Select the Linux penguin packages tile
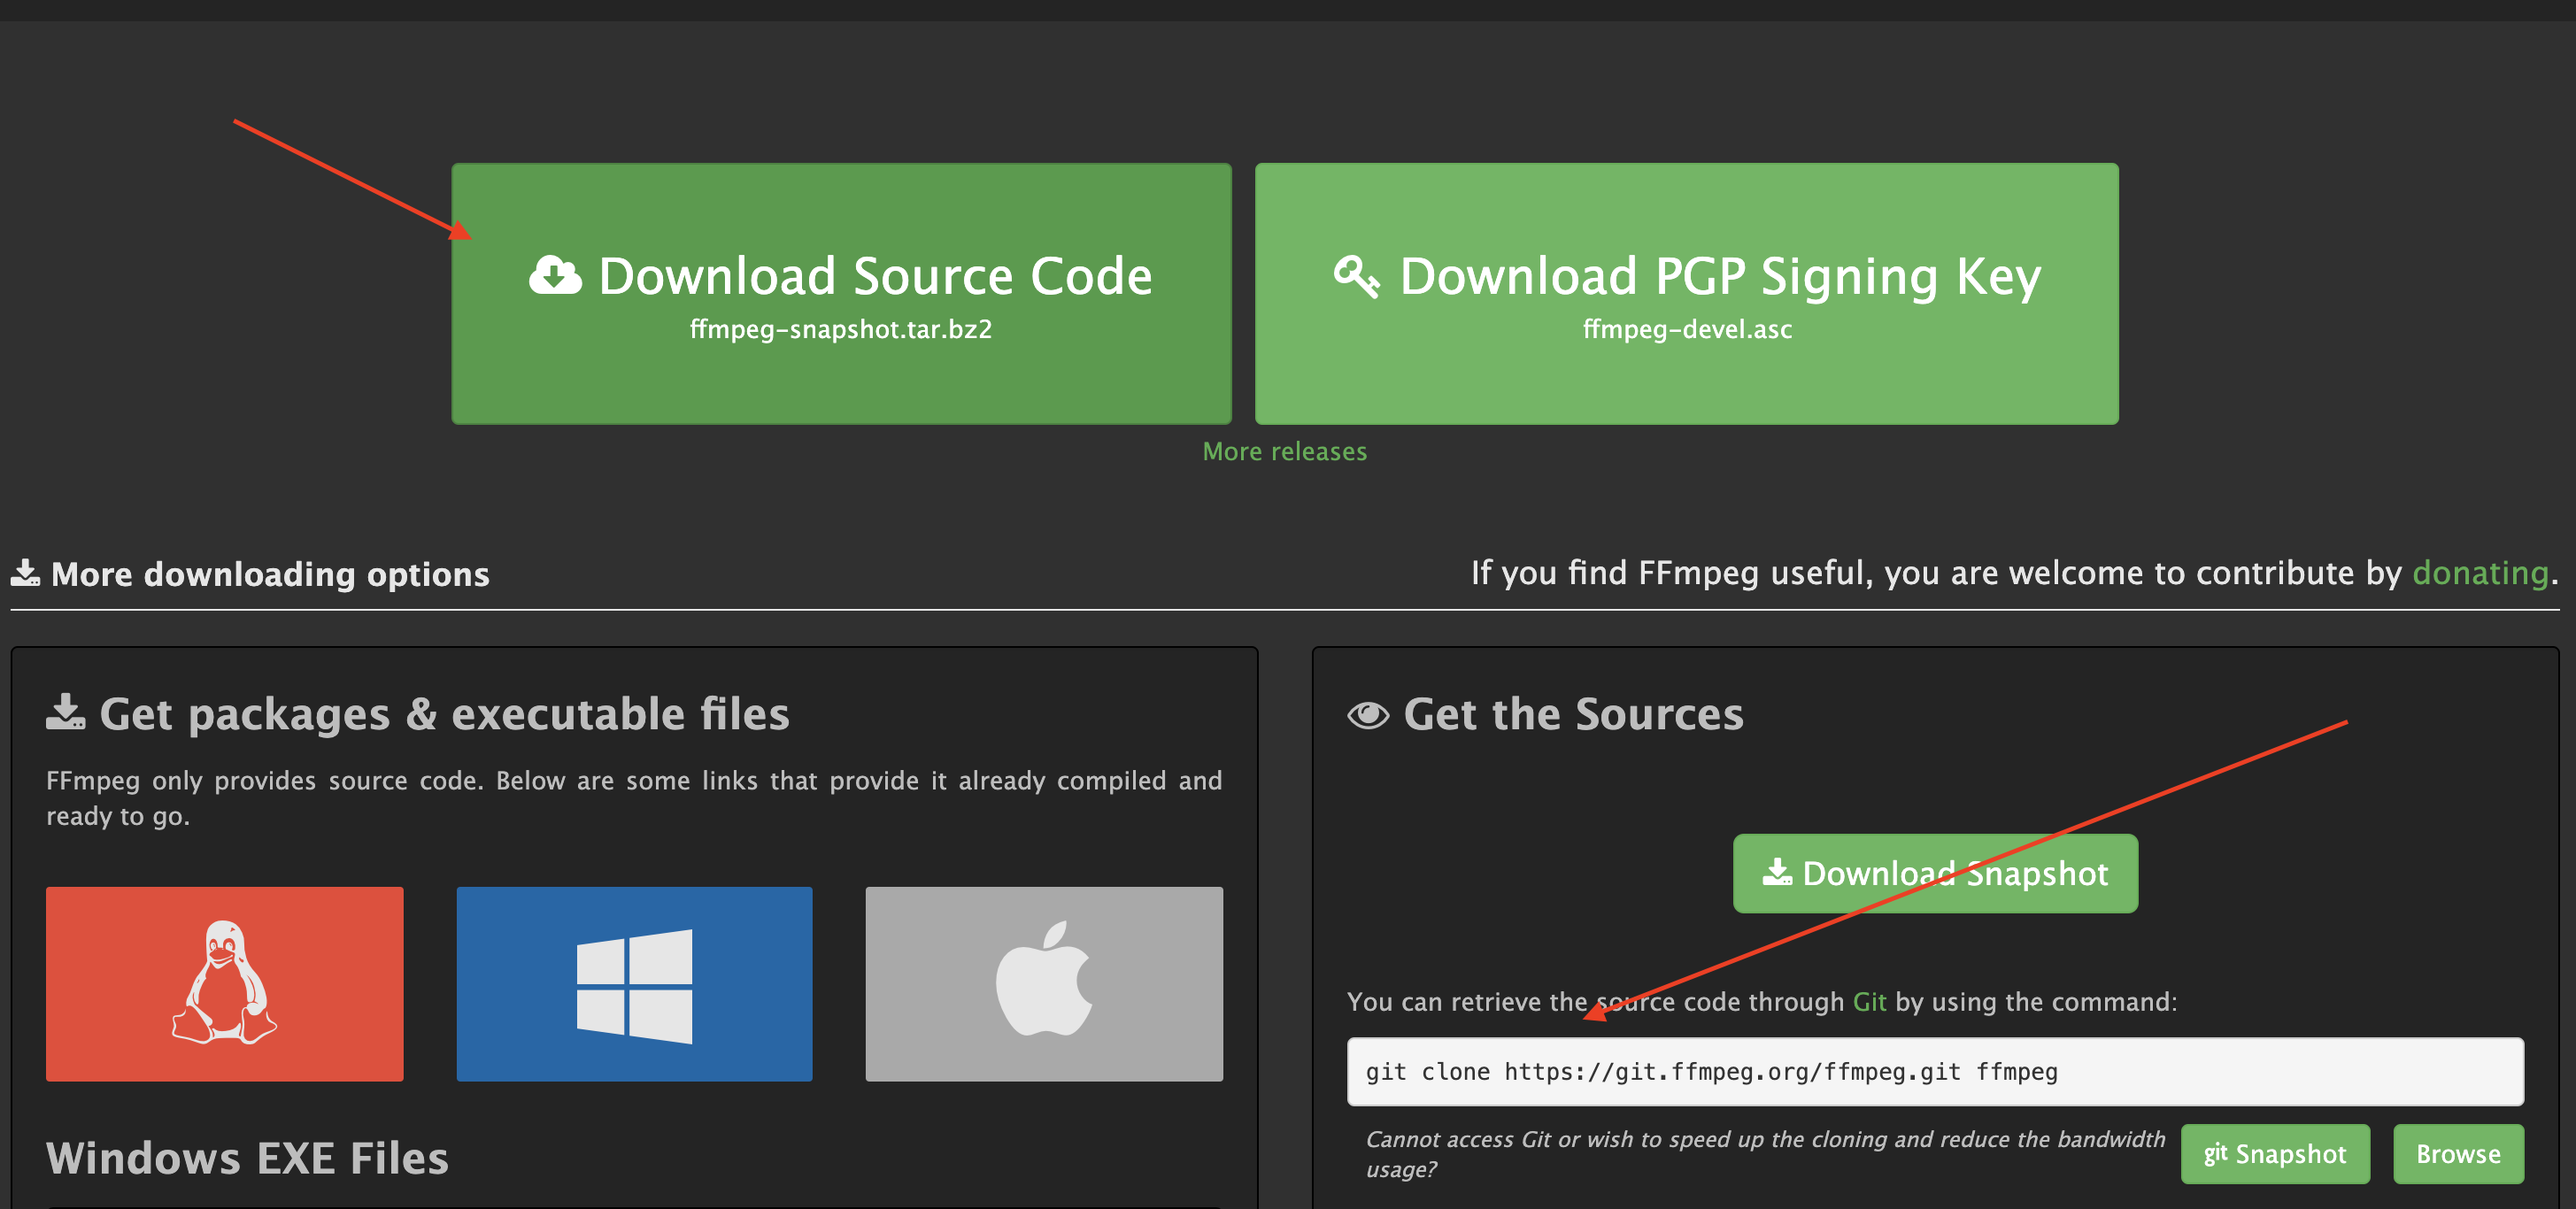The width and height of the screenshot is (2576, 1209). [x=225, y=984]
